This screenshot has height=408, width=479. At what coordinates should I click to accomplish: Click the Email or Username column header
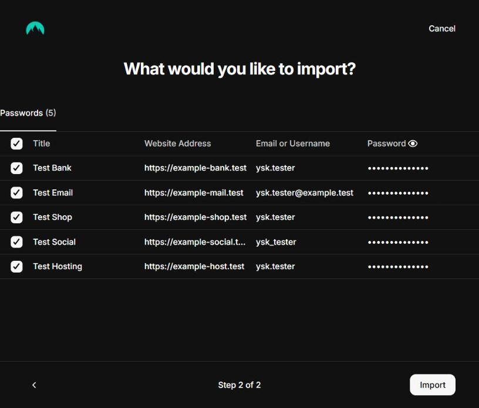point(293,144)
